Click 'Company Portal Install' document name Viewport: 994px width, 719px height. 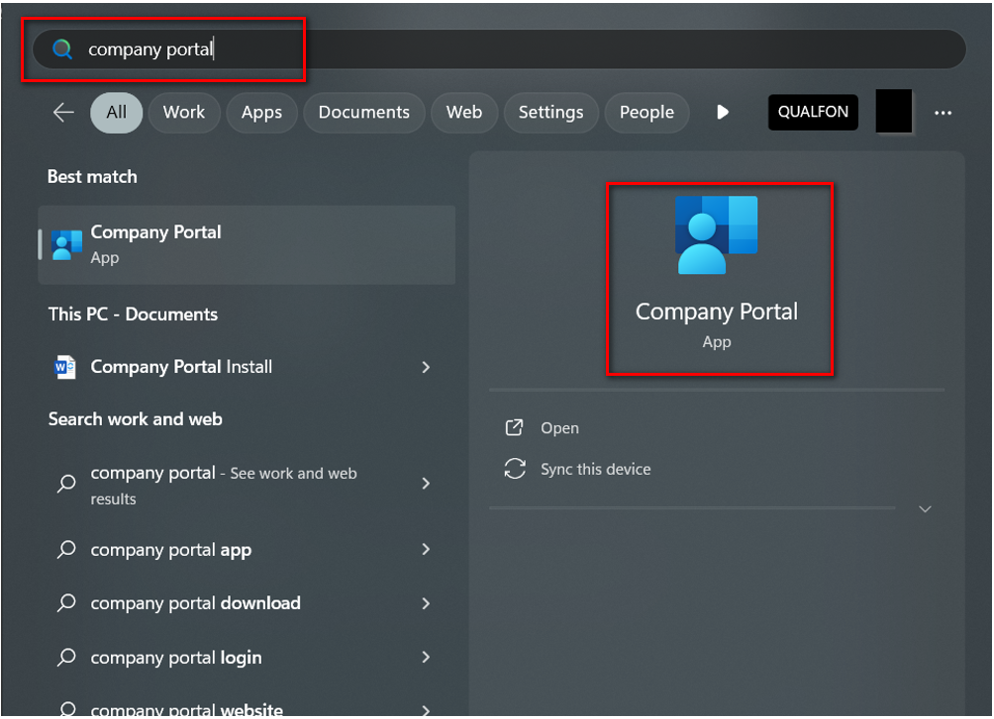coord(181,367)
